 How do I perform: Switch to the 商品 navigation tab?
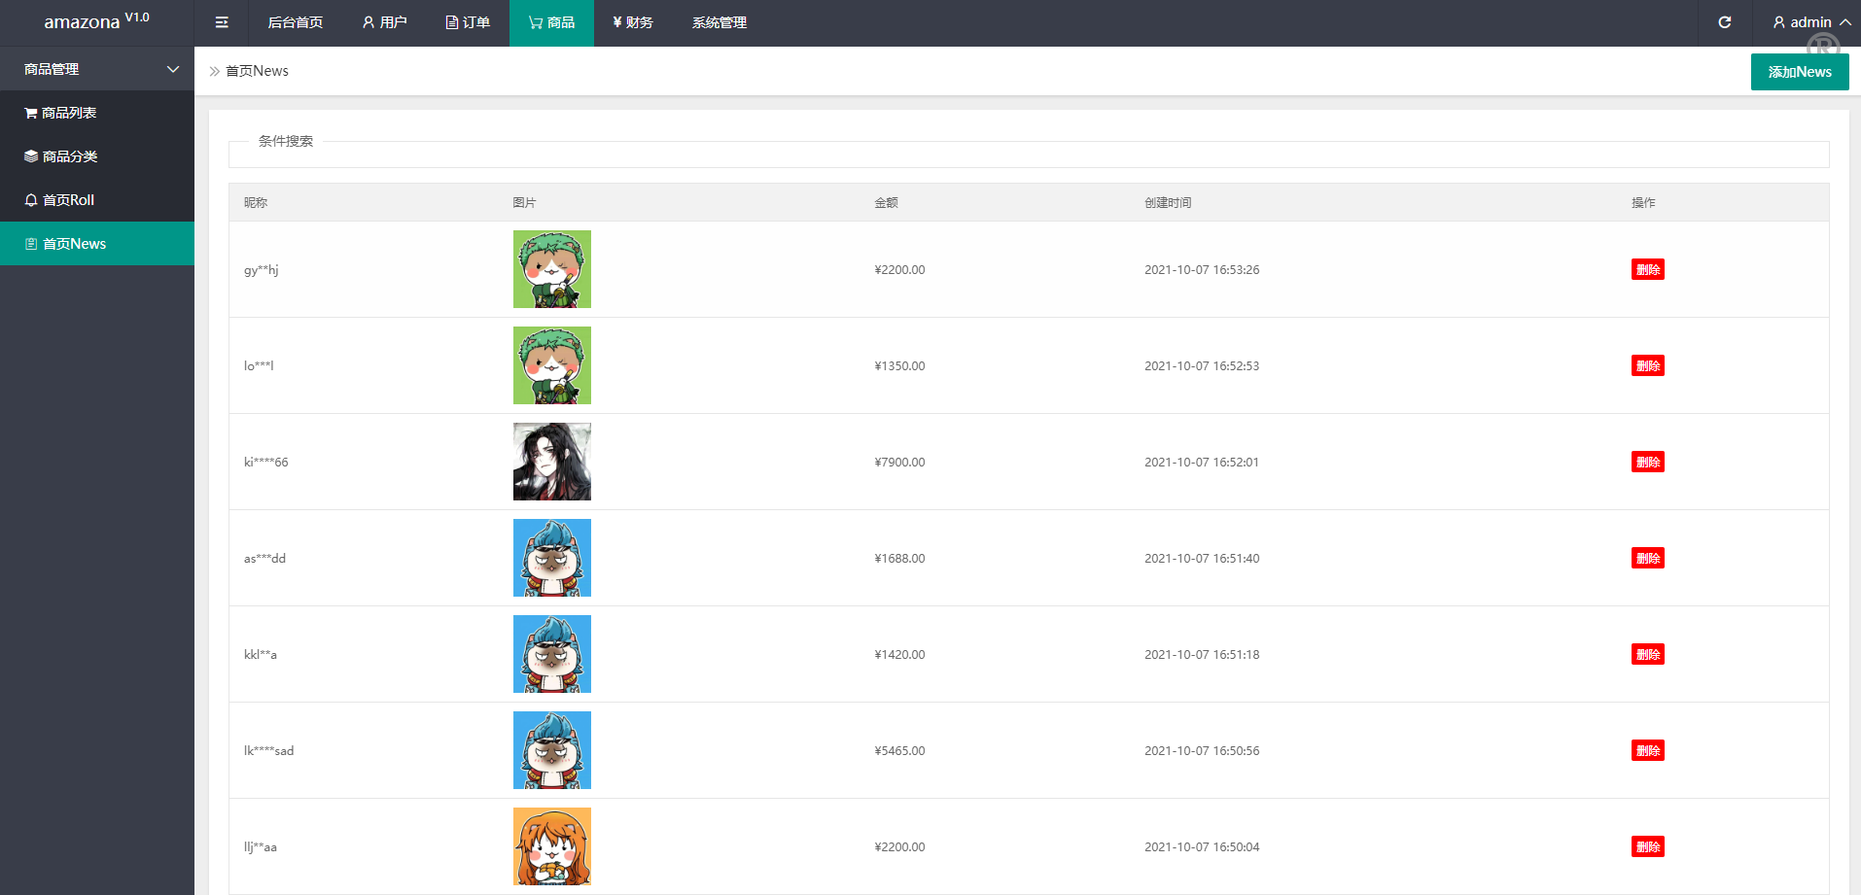point(551,22)
